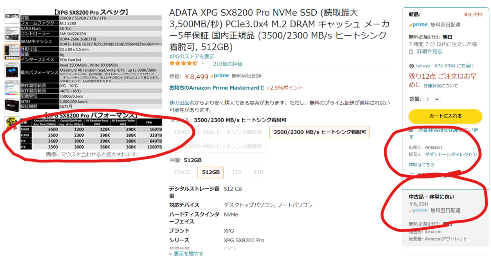This screenshot has width=491, height=257.
Task: Open the 60ヶ月 warranty badge thumbnail
Action: (12, 124)
